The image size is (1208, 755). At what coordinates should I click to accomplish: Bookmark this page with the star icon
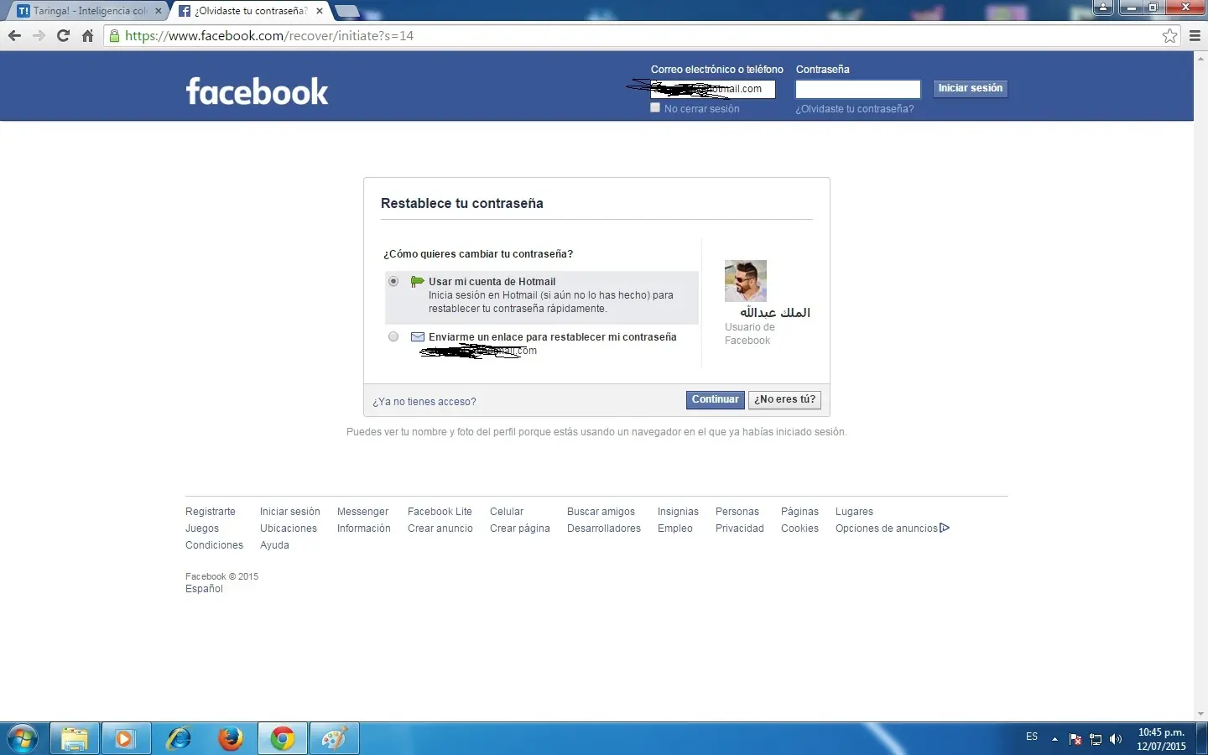(x=1169, y=36)
